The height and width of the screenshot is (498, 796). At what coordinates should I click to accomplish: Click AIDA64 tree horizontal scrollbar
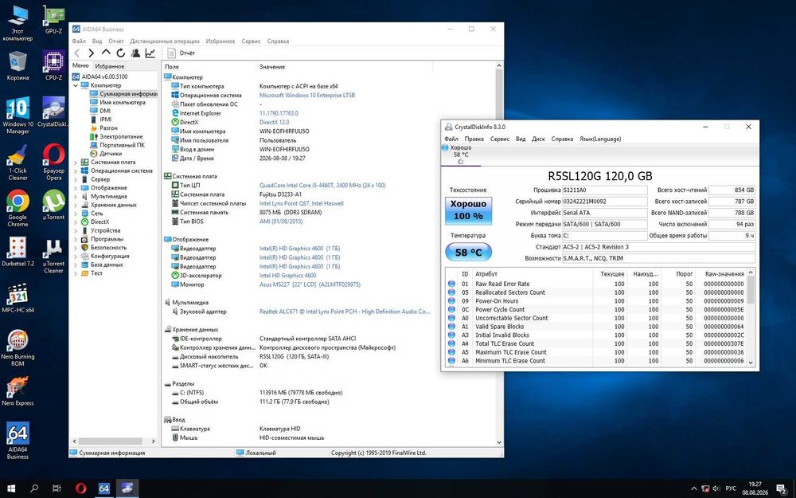tap(110, 441)
